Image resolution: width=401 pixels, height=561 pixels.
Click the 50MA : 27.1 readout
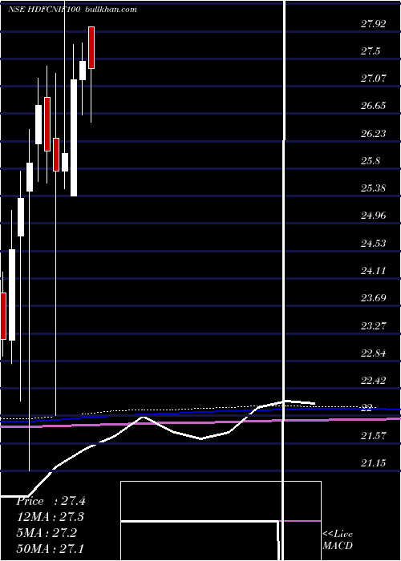pos(51,548)
